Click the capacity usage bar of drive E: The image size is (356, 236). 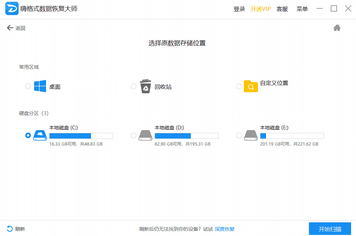(292, 136)
